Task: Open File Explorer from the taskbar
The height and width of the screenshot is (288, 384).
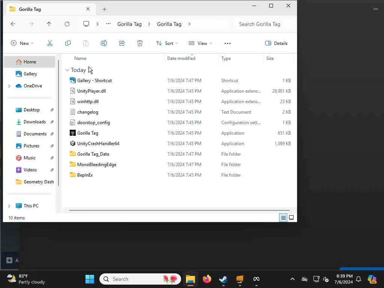Action: pos(190,279)
